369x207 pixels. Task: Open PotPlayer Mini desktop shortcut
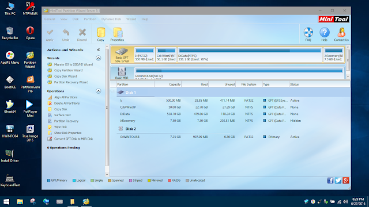pyautogui.click(x=30, y=109)
